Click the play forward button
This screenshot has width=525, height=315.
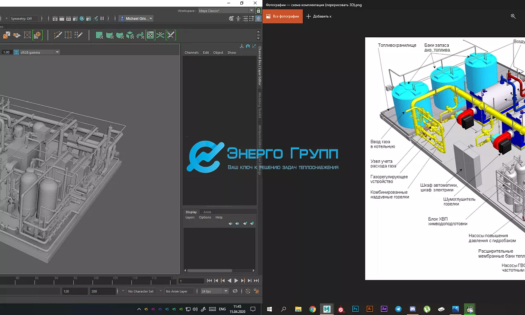236,281
